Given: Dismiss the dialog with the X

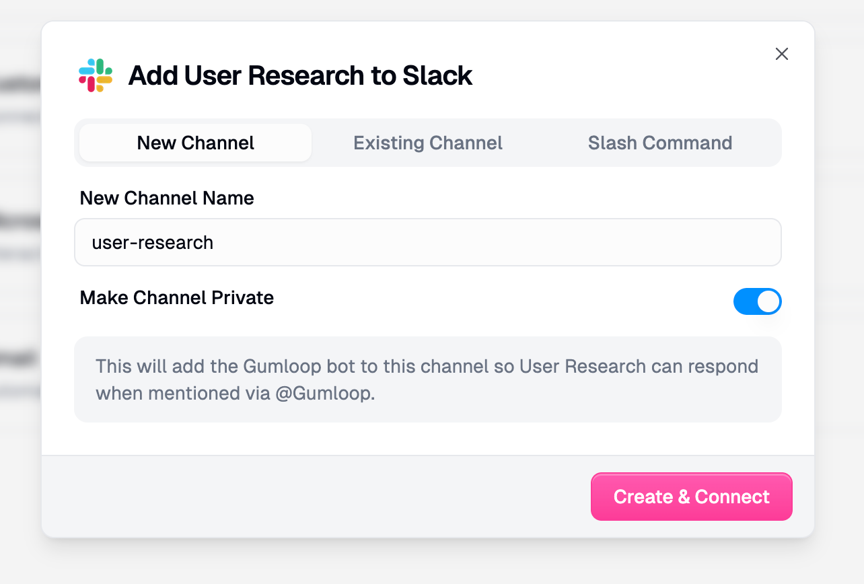Looking at the screenshot, I should pyautogui.click(x=781, y=54).
